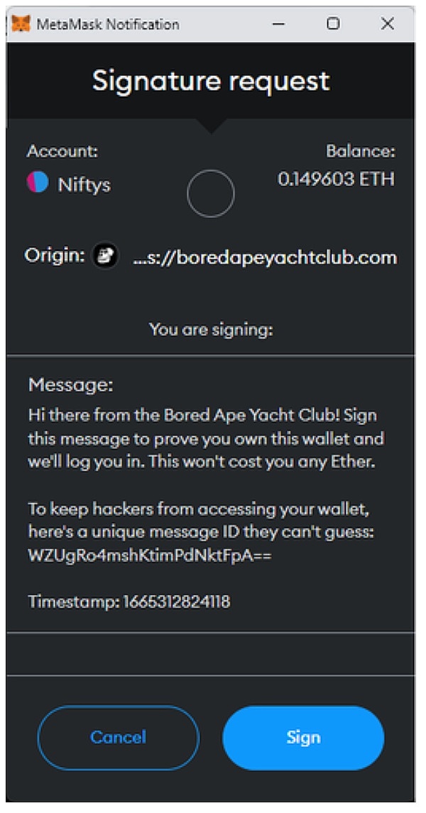
Task: Click the message ID WZUgRo4mshKtimPdNktFpA==
Action: (x=151, y=556)
